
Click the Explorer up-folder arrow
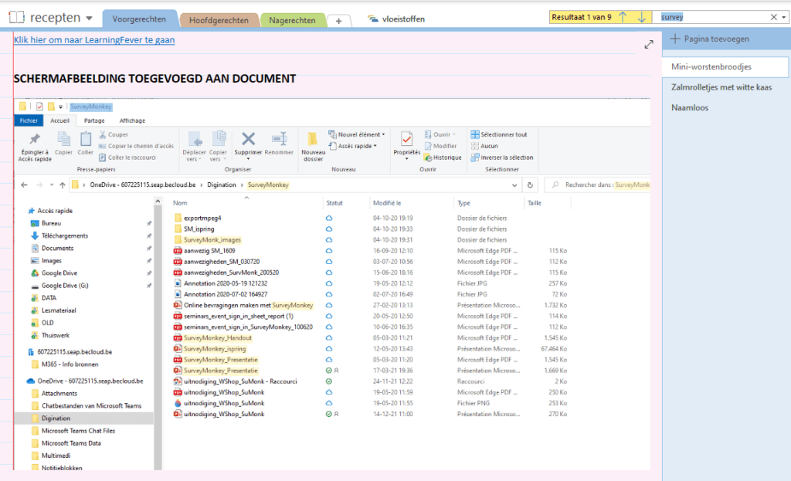pos(62,185)
